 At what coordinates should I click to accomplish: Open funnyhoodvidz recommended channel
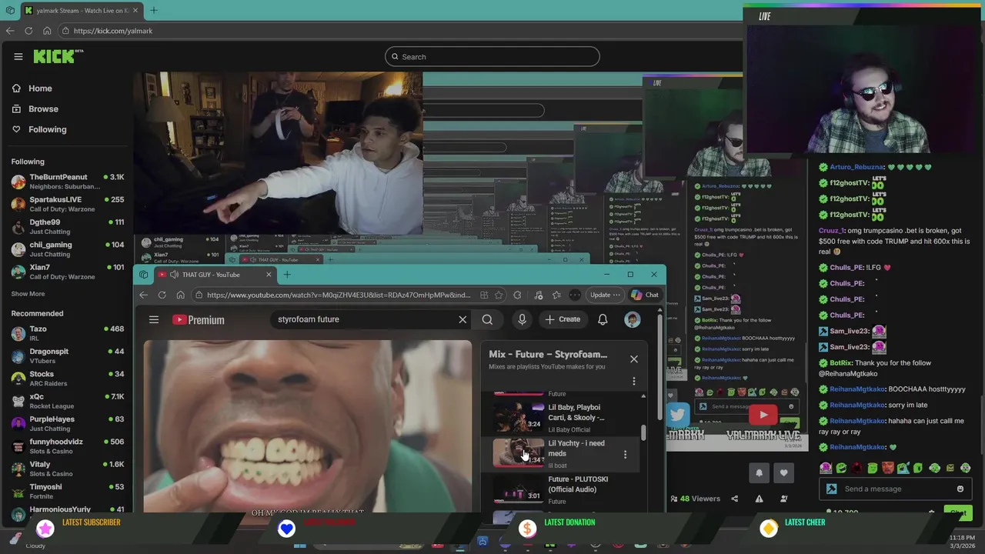pyautogui.click(x=67, y=446)
